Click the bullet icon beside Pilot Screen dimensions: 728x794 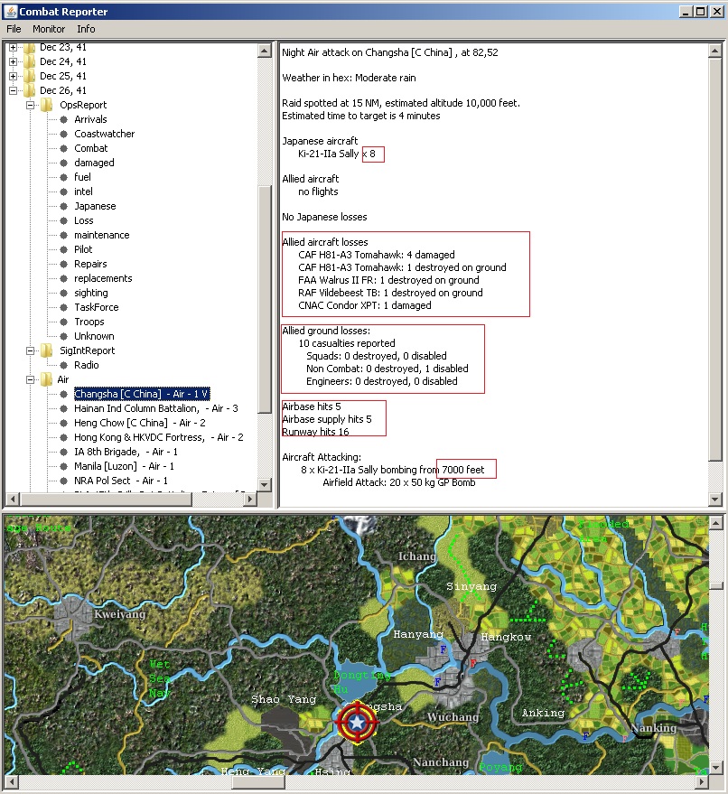tap(64, 249)
